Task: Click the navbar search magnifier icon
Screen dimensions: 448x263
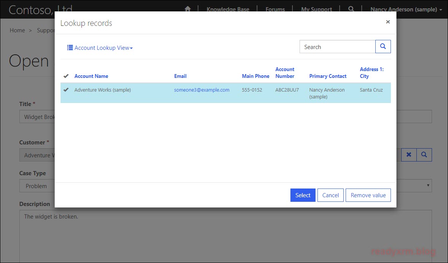Action: point(351,9)
